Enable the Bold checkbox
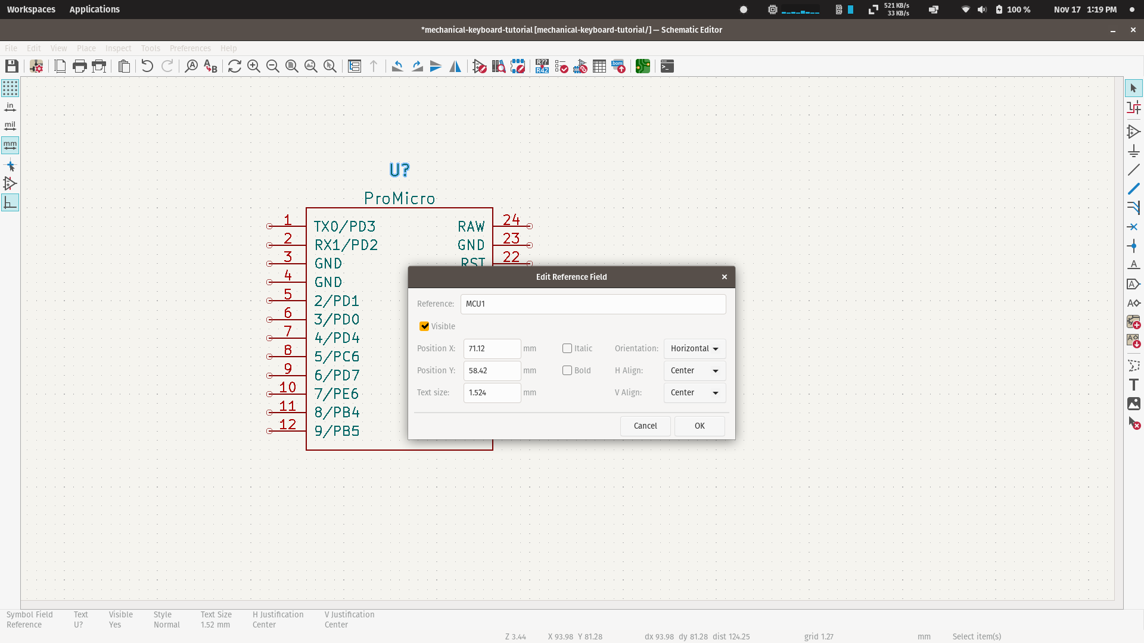The image size is (1144, 643). tap(567, 370)
